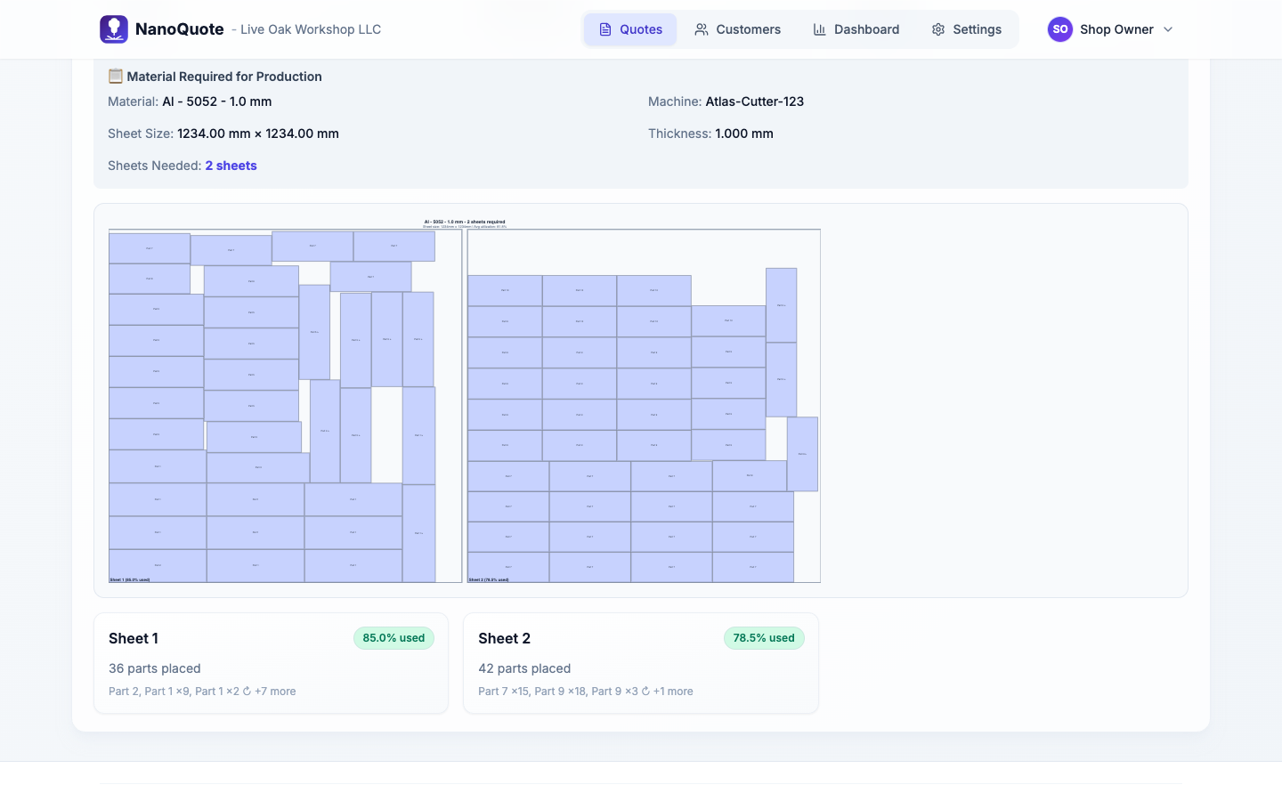This screenshot has width=1282, height=801.
Task: Click the clipboard icon beside Material Required for Production
Action: [x=114, y=77]
